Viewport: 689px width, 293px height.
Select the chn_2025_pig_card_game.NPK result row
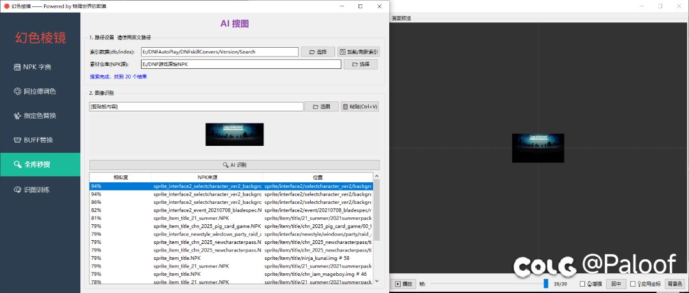tap(231, 226)
